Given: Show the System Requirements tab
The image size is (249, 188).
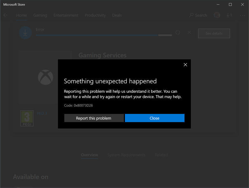Looking at the screenshot, I should pyautogui.click(x=126, y=155).
